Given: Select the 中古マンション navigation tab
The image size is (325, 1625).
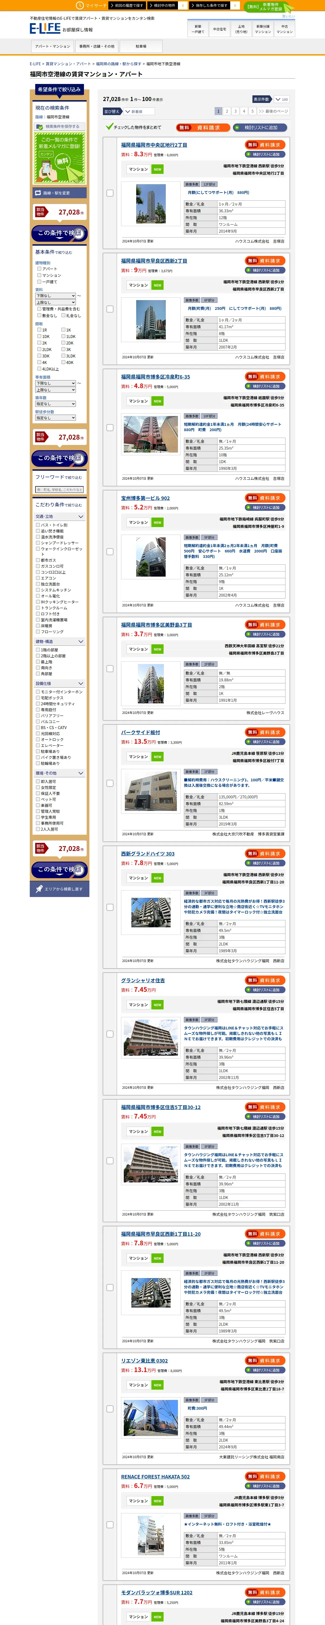Looking at the screenshot, I should coord(285,29).
